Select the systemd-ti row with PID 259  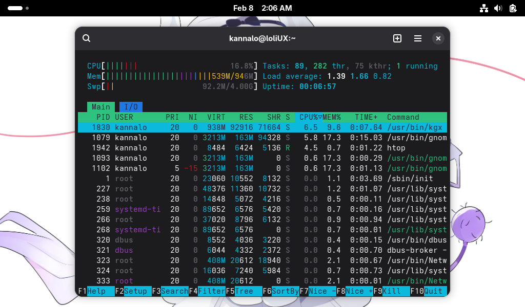click(x=262, y=209)
